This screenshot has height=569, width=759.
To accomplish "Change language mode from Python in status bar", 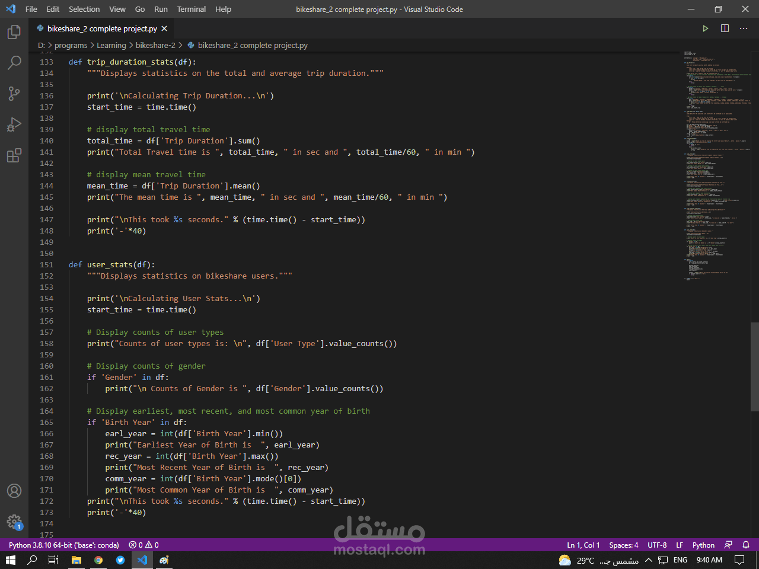I will pyautogui.click(x=703, y=545).
